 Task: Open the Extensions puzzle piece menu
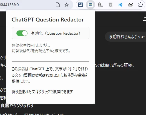pyautogui.click(x=140, y=5)
